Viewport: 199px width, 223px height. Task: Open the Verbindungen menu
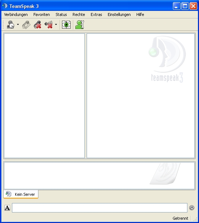click(x=16, y=15)
